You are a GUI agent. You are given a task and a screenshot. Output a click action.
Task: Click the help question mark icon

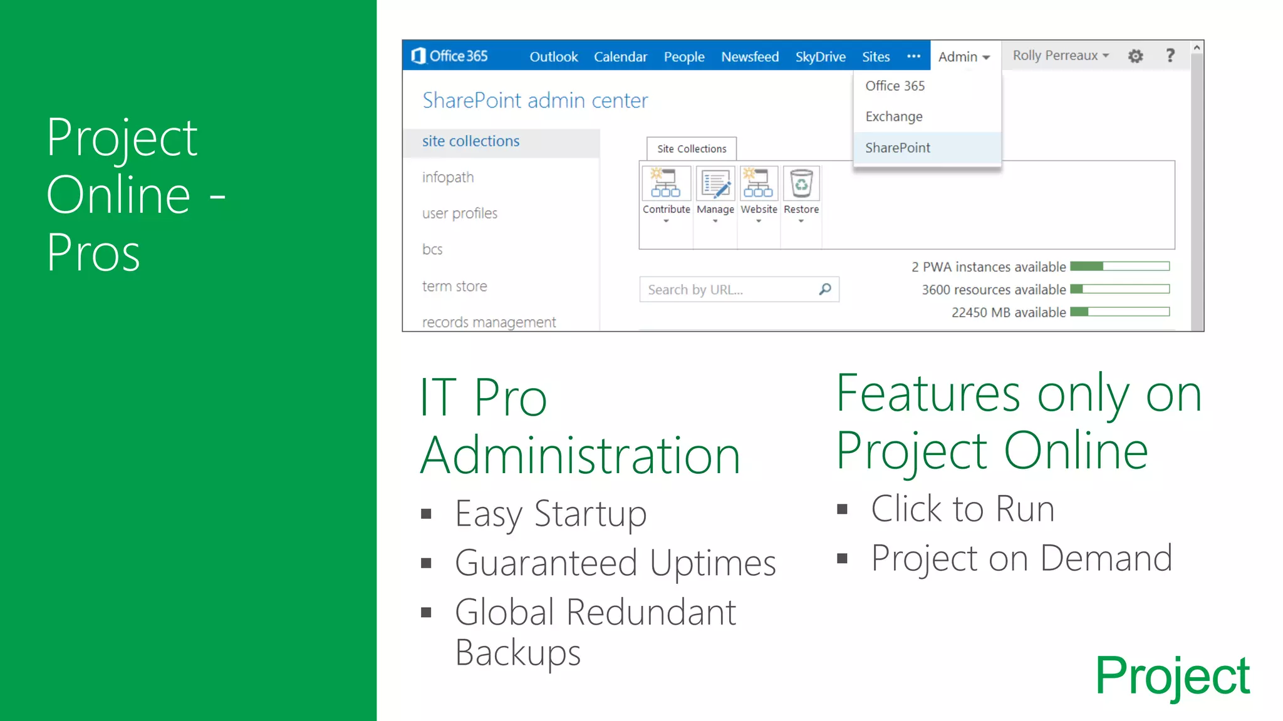(x=1170, y=56)
